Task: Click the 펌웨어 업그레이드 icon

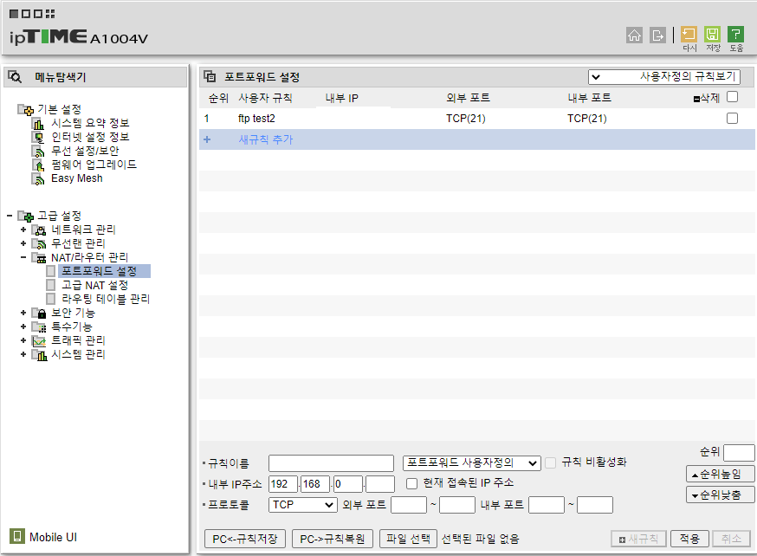Action: (38, 165)
